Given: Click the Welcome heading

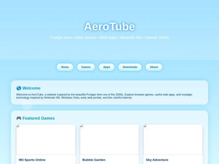Looking at the screenshot, I should pos(31,88).
